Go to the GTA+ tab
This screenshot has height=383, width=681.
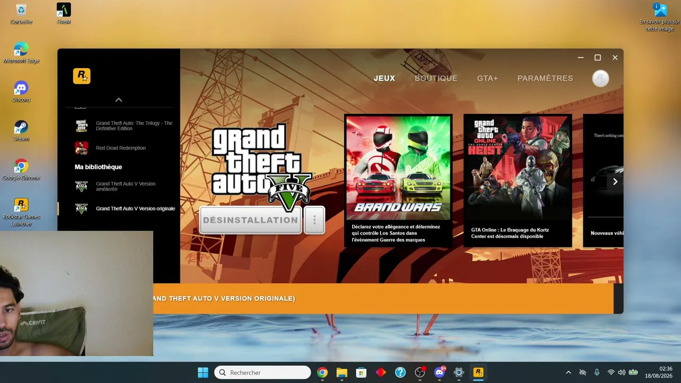click(x=487, y=78)
